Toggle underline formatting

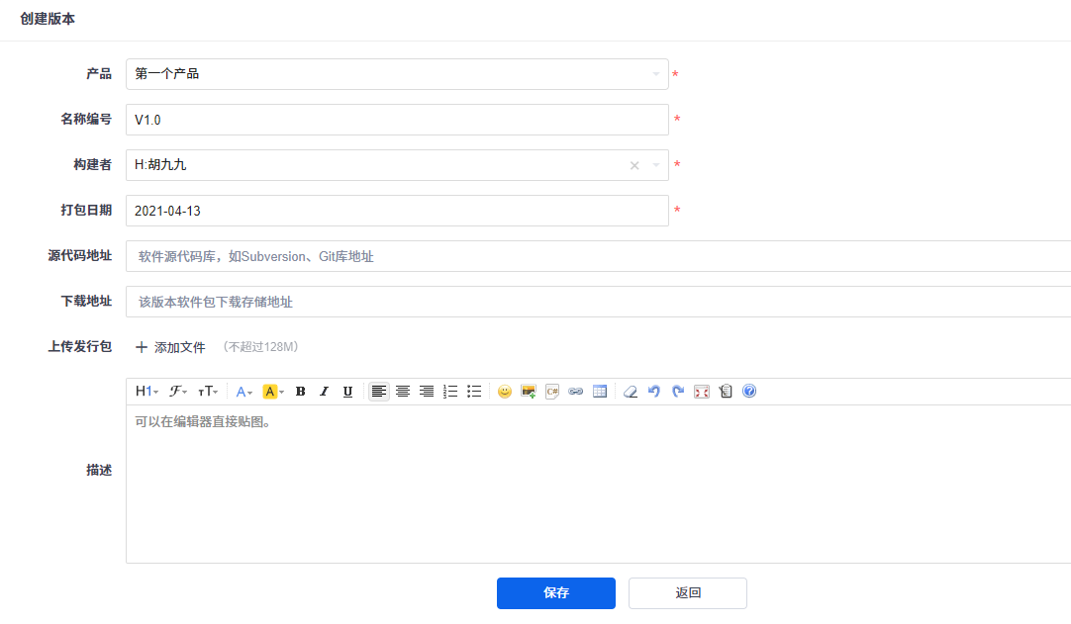tap(347, 392)
